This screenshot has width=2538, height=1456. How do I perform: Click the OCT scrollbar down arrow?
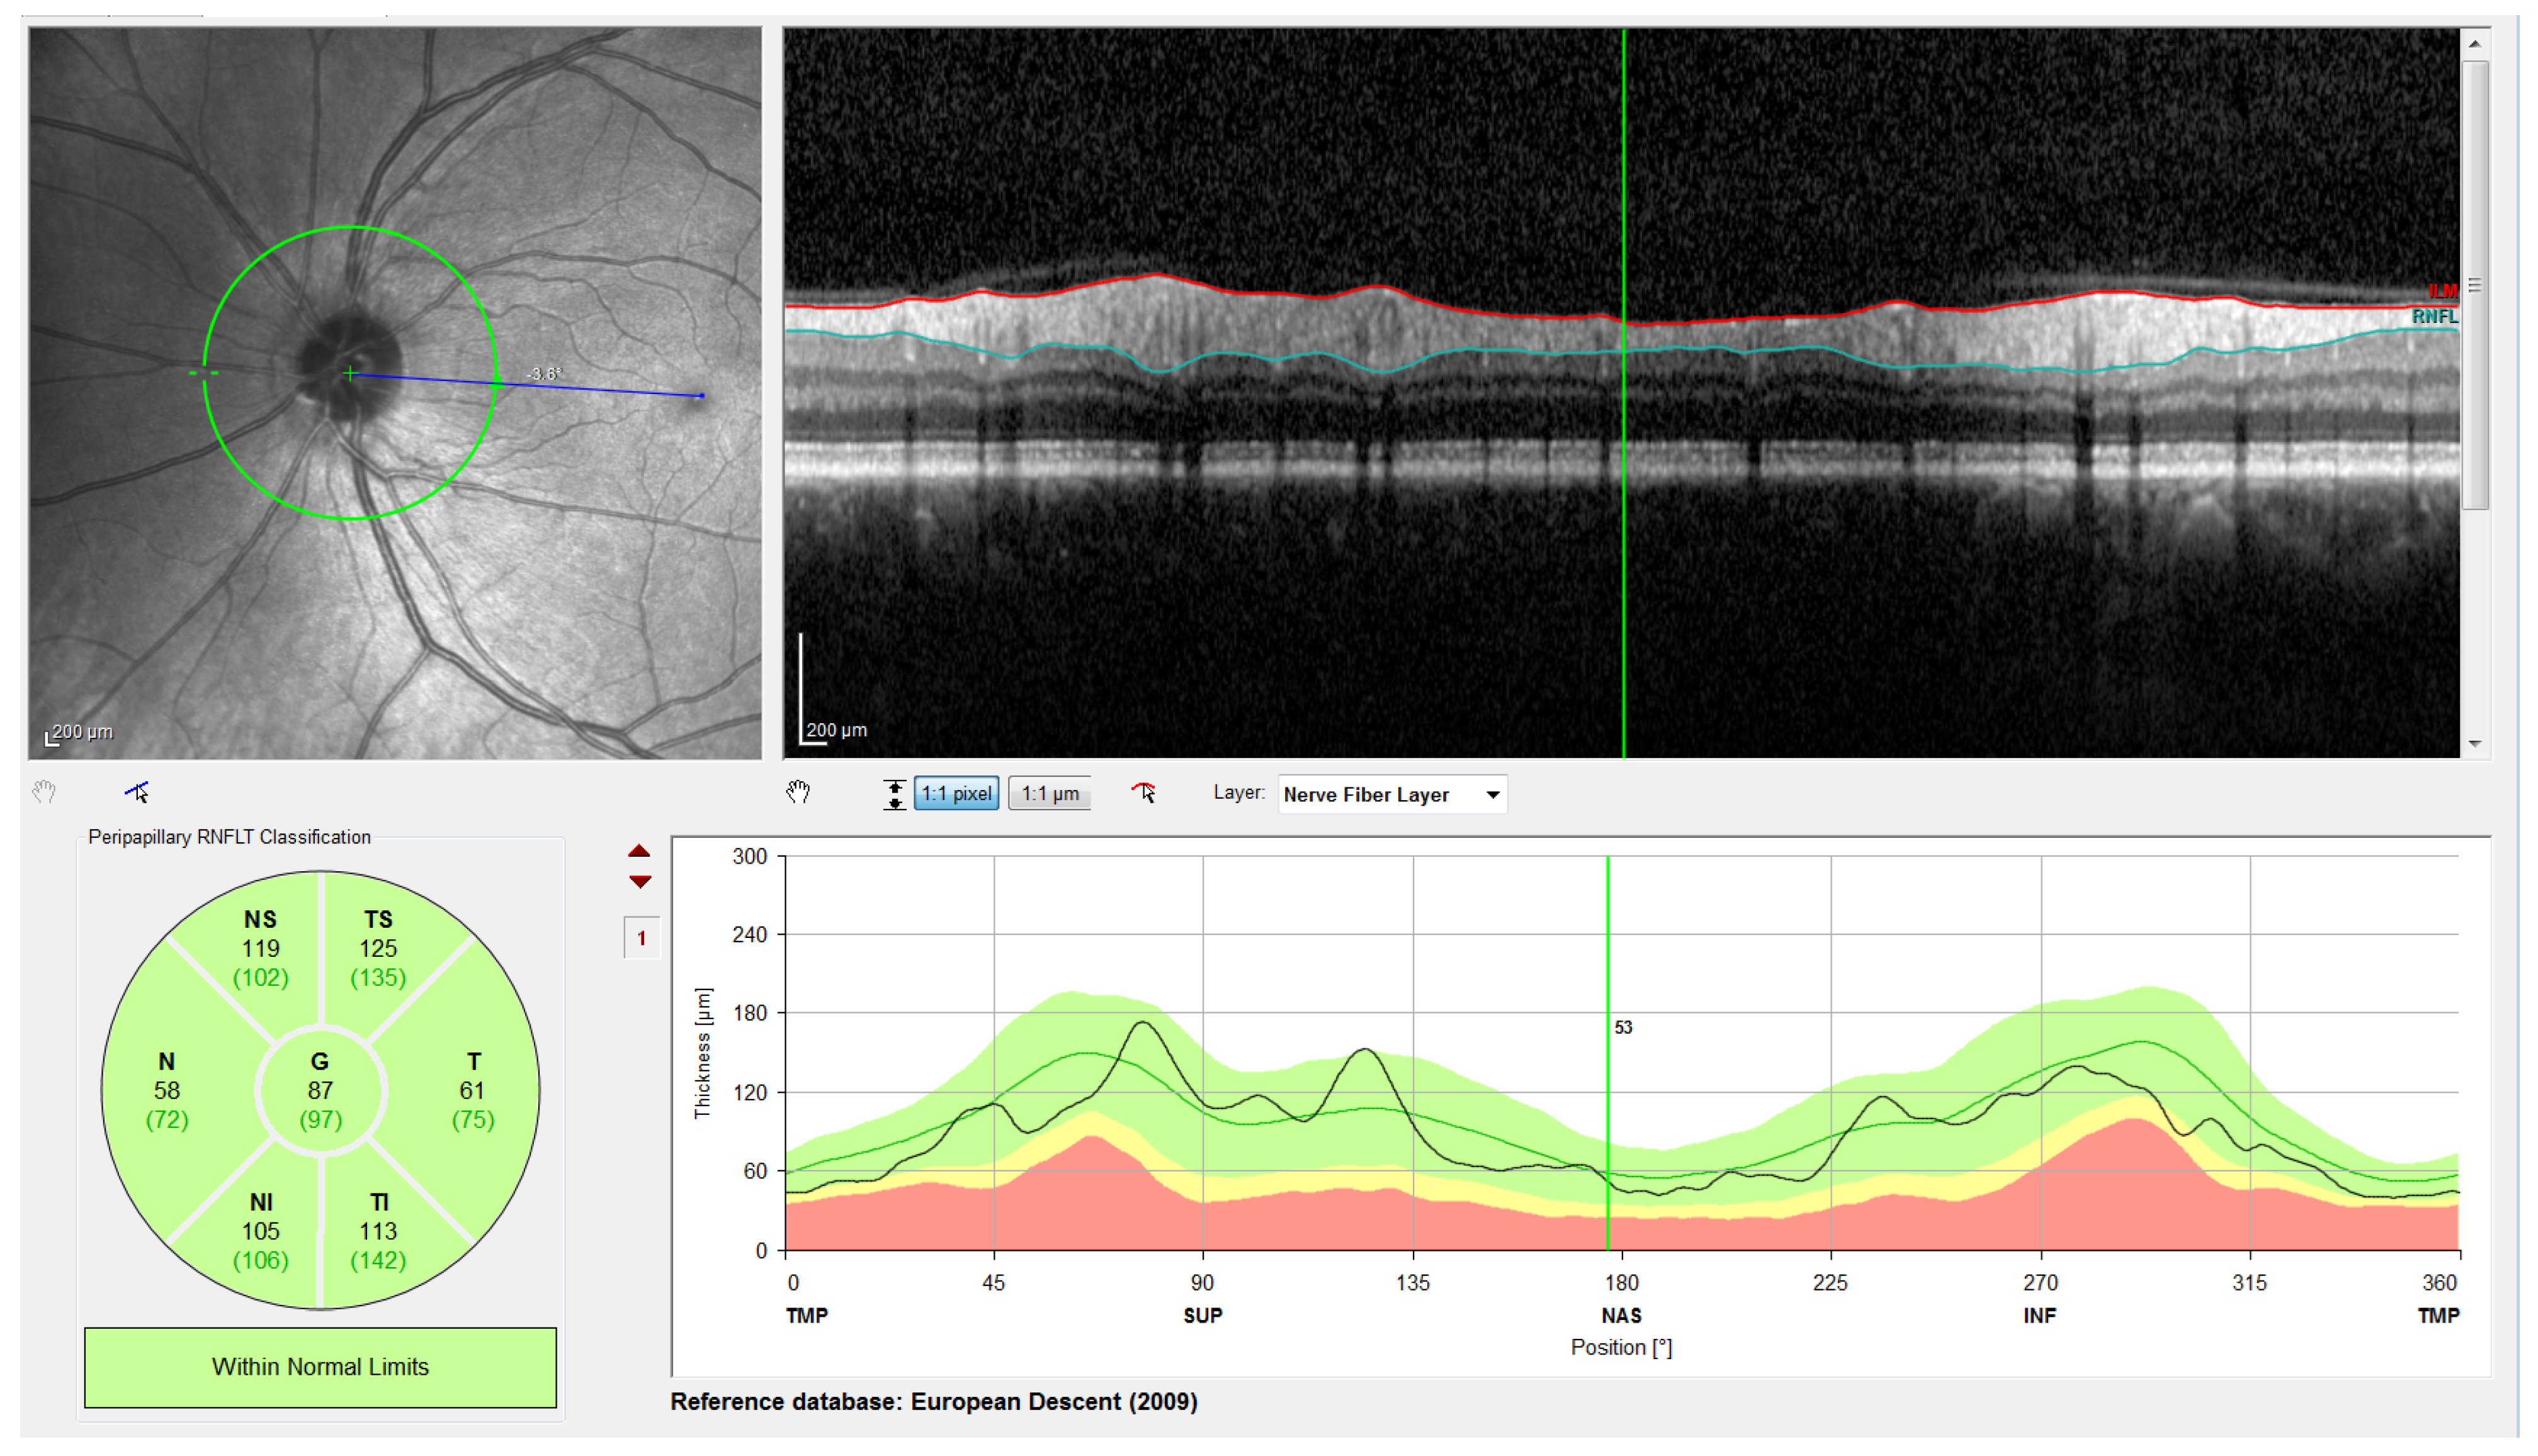point(2474,744)
